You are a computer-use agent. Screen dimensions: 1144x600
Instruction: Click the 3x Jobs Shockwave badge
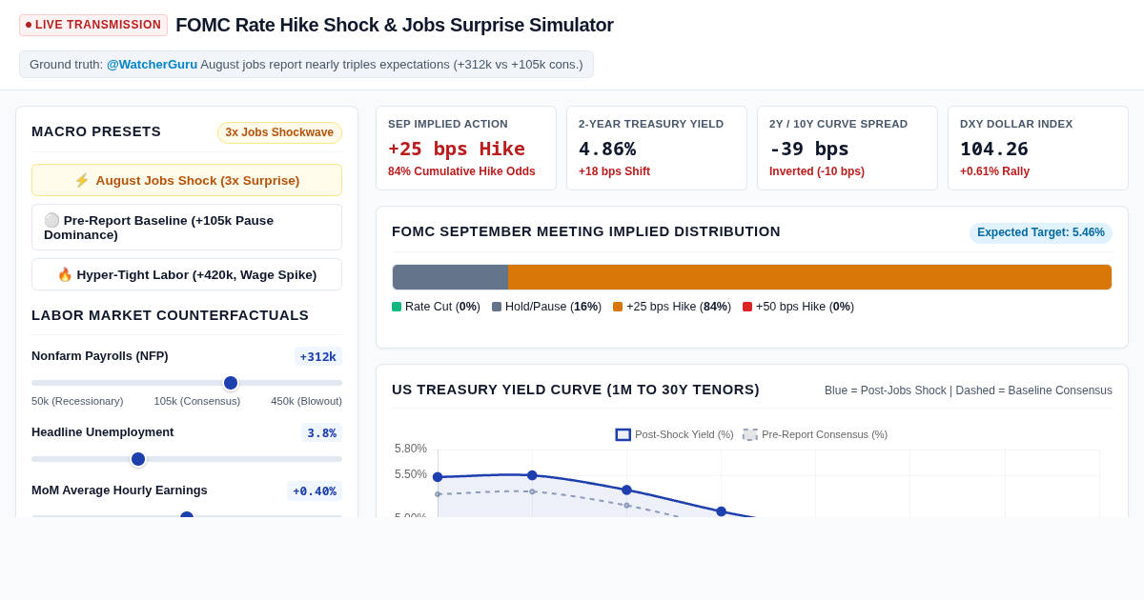[279, 132]
